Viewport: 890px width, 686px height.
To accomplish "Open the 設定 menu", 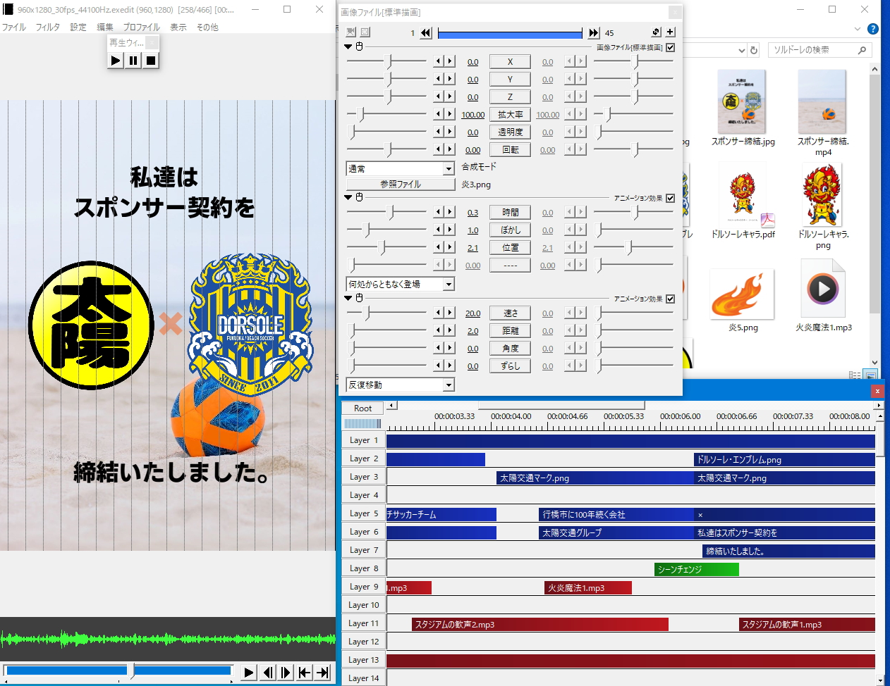I will pos(78,27).
